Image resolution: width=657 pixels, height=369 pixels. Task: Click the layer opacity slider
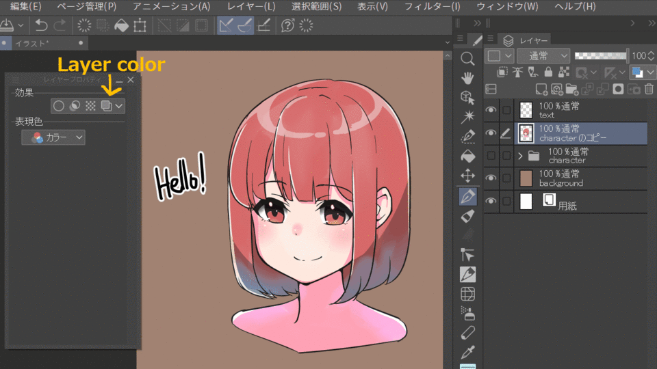tap(601, 56)
